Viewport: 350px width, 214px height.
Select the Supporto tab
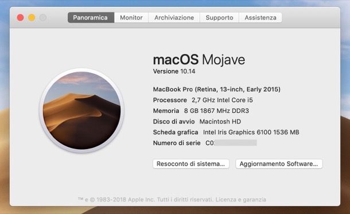pos(219,18)
